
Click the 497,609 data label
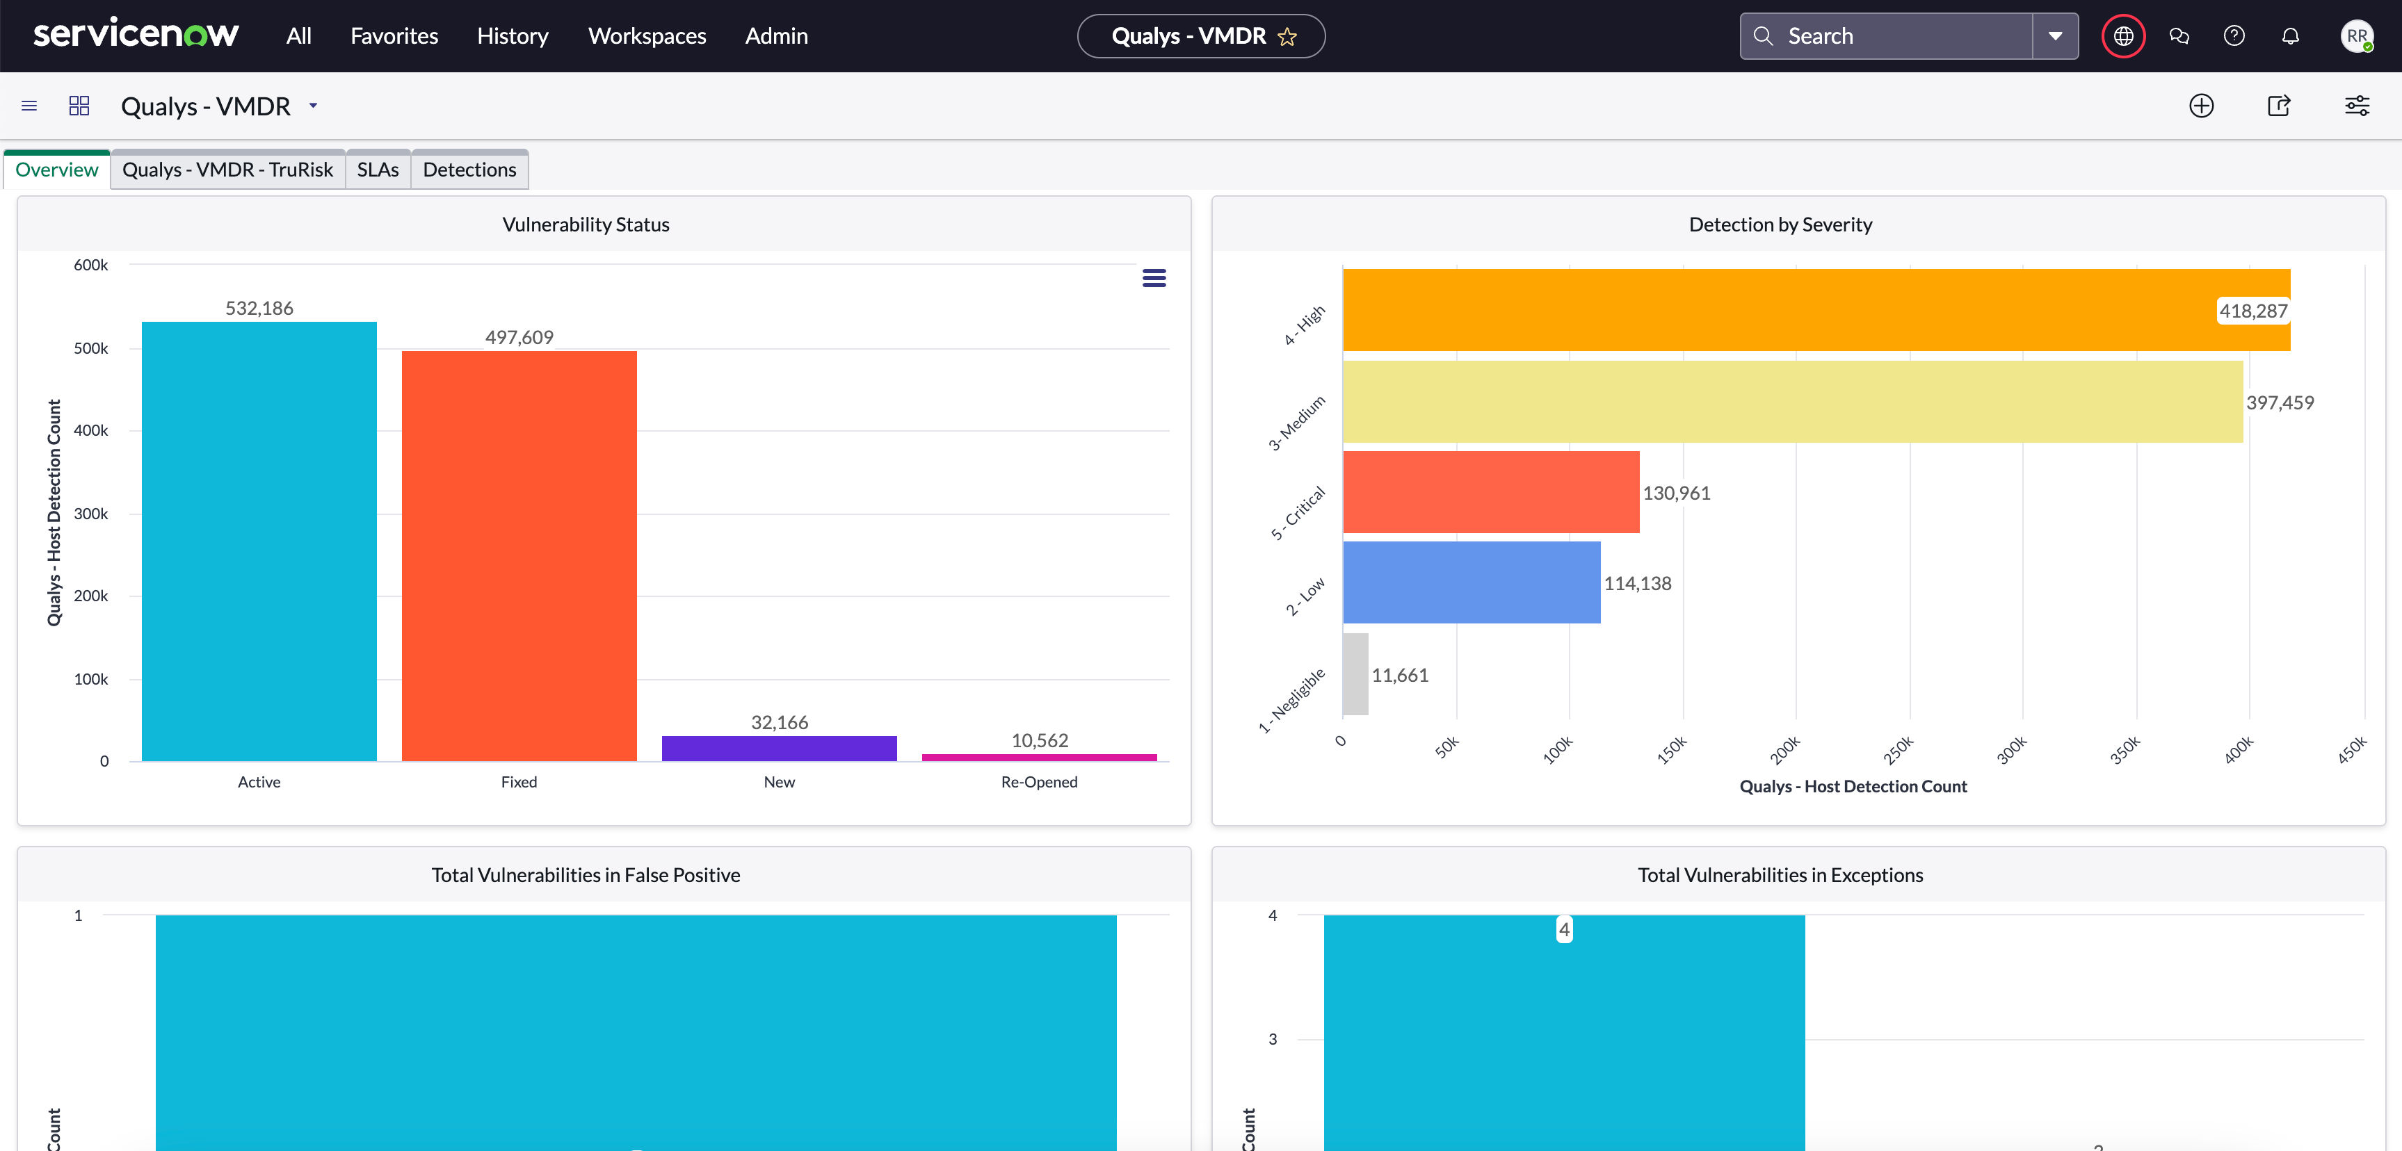pyautogui.click(x=519, y=337)
